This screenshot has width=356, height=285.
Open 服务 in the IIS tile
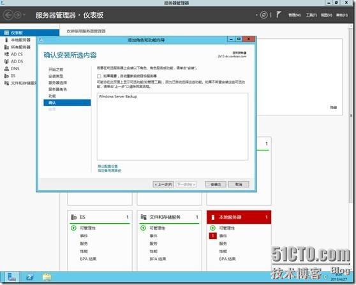coord(84,244)
